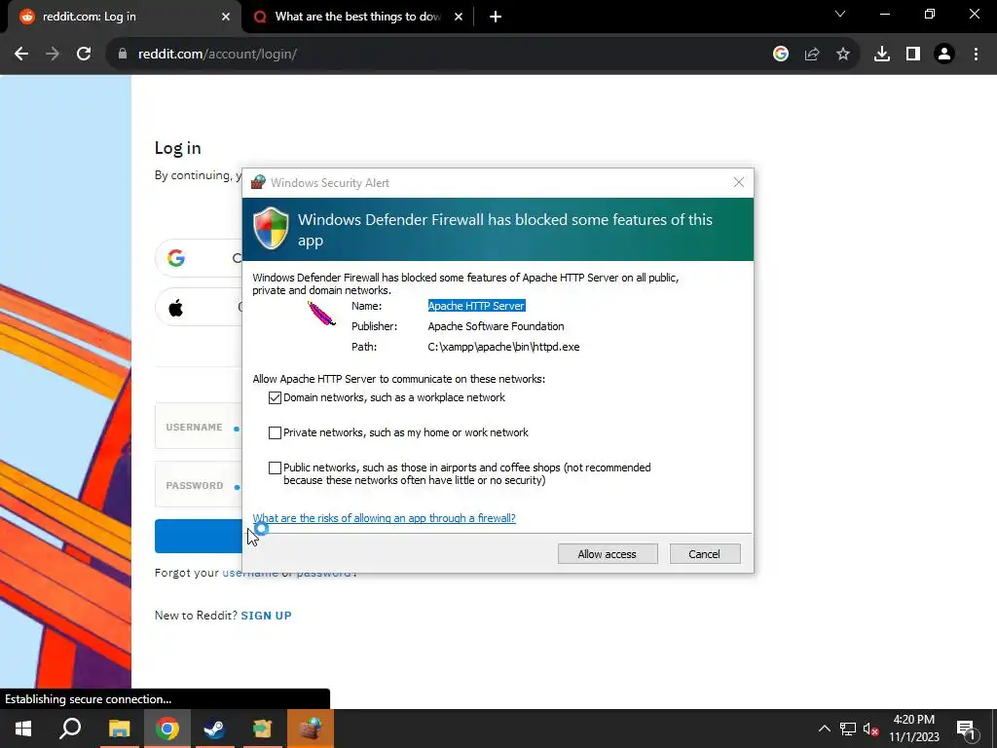
Task: Show hidden system tray icons
Action: [824, 729]
